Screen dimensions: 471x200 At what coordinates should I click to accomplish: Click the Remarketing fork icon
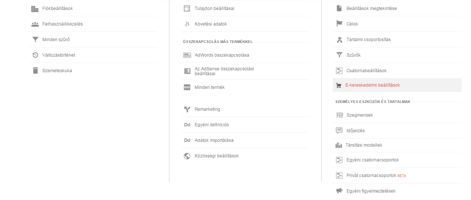(x=187, y=109)
